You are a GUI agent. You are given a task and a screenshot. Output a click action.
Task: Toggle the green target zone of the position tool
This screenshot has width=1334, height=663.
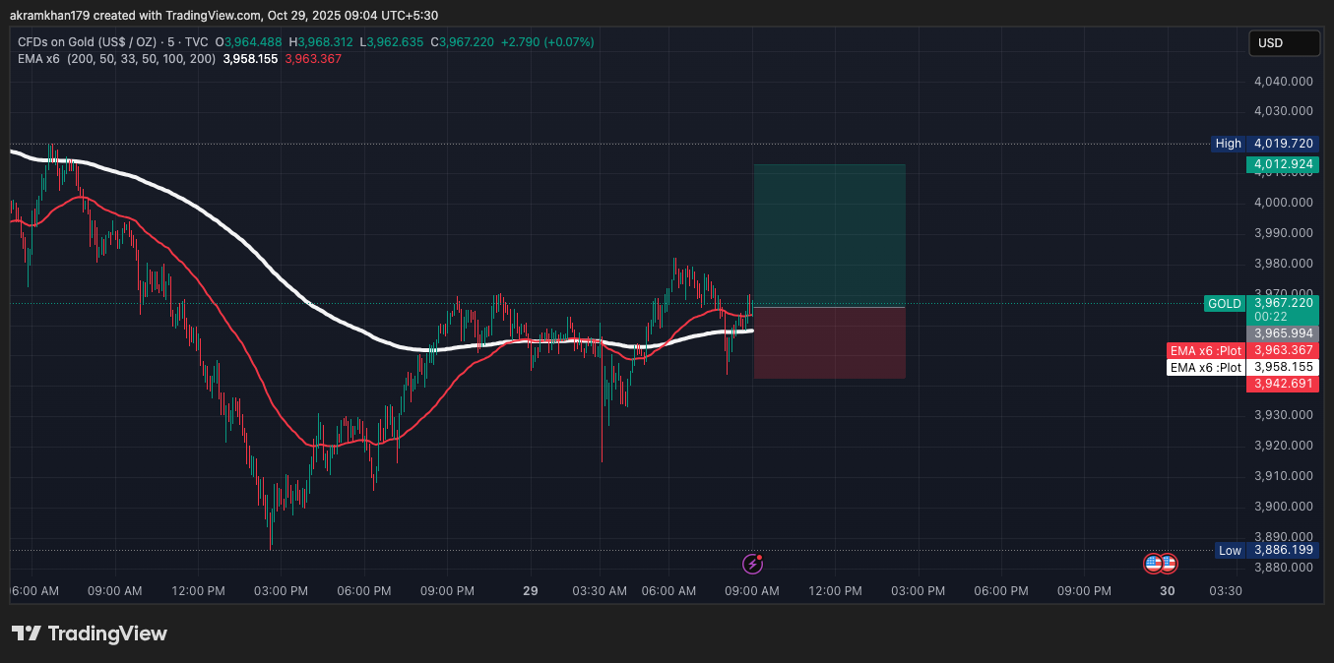point(829,231)
